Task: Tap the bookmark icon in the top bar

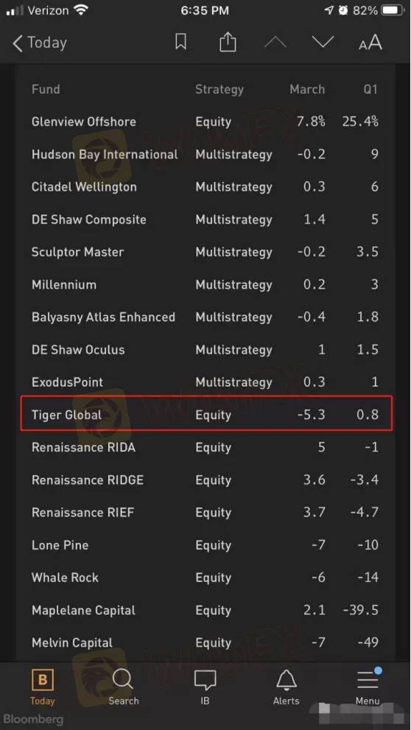Action: 180,43
